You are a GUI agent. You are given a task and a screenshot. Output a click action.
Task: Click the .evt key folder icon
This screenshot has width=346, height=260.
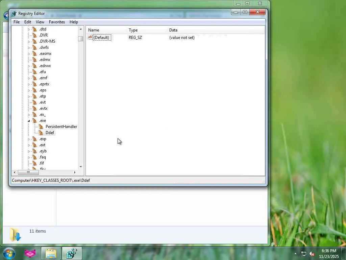tap(35, 102)
